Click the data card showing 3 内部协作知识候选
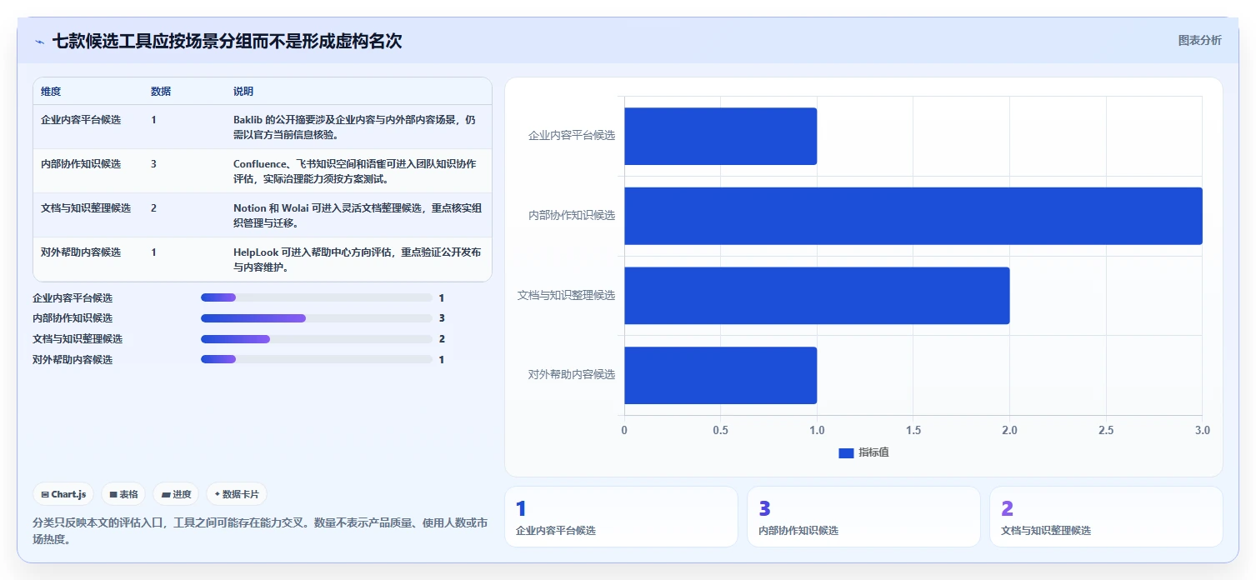 (x=863, y=517)
